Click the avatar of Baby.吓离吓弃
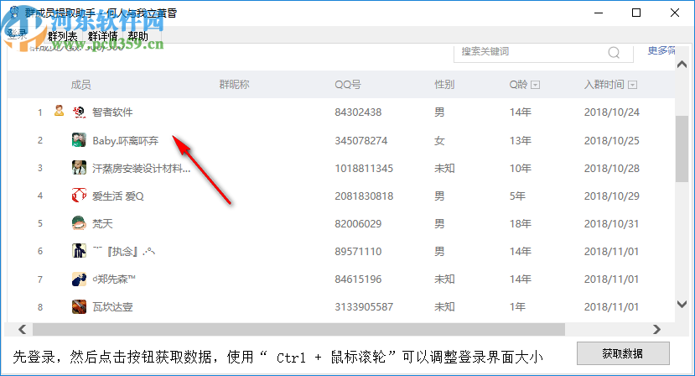 79,140
